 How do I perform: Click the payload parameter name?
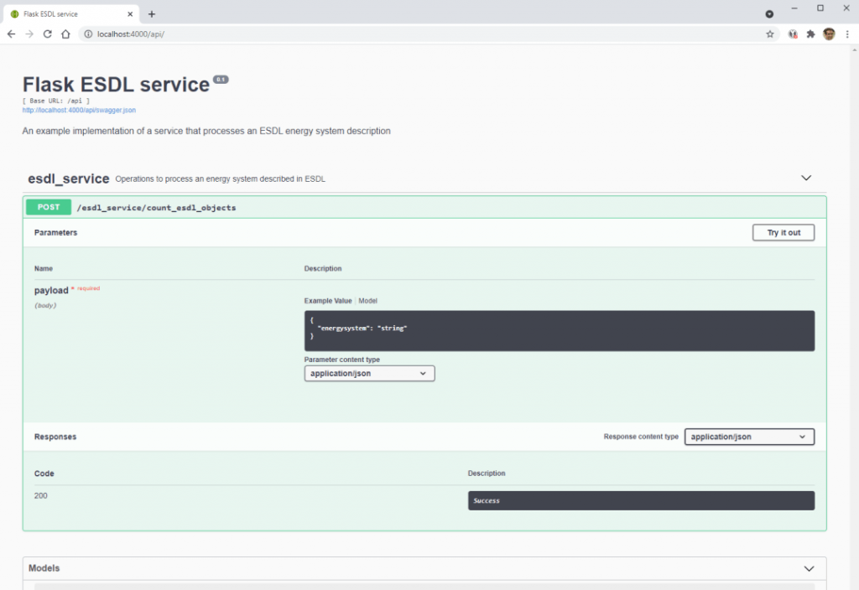coord(51,291)
